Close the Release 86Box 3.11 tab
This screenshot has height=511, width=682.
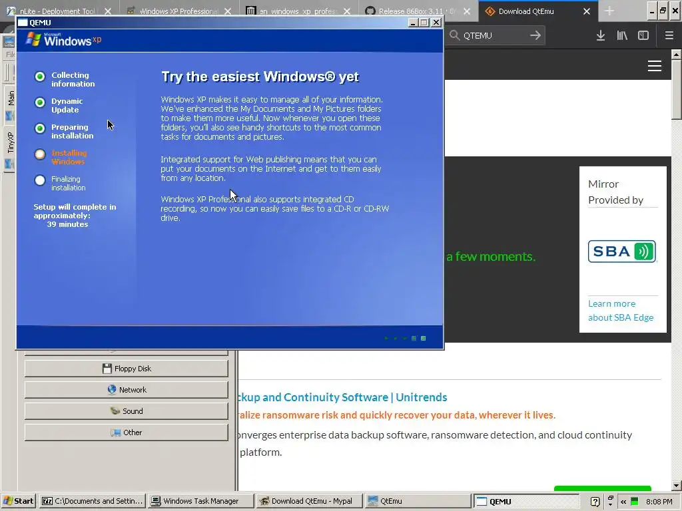pyautogui.click(x=467, y=11)
